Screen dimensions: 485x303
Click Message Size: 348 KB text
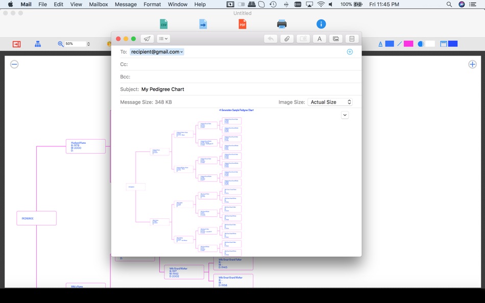145,102
